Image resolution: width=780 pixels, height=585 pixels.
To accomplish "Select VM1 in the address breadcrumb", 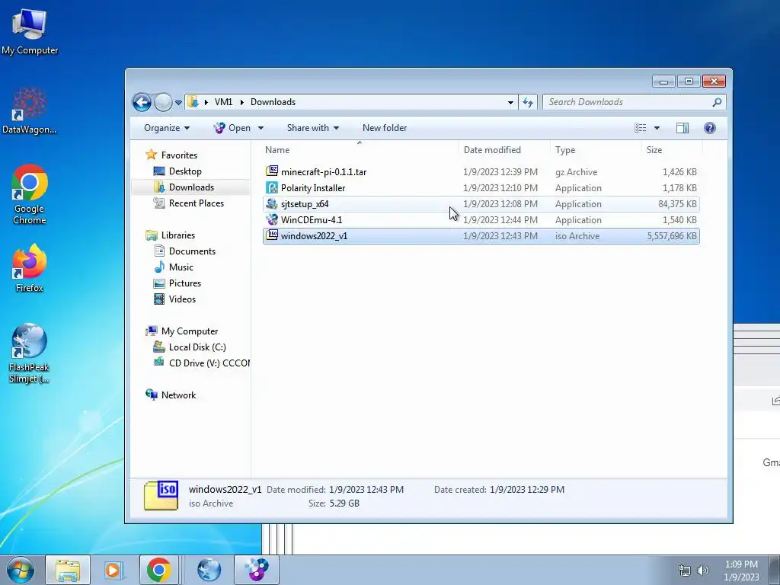I will coord(223,102).
